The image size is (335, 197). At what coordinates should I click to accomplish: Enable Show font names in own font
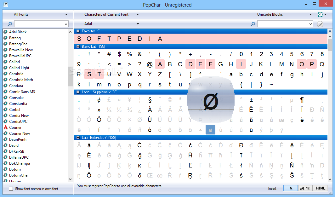pos(11,189)
